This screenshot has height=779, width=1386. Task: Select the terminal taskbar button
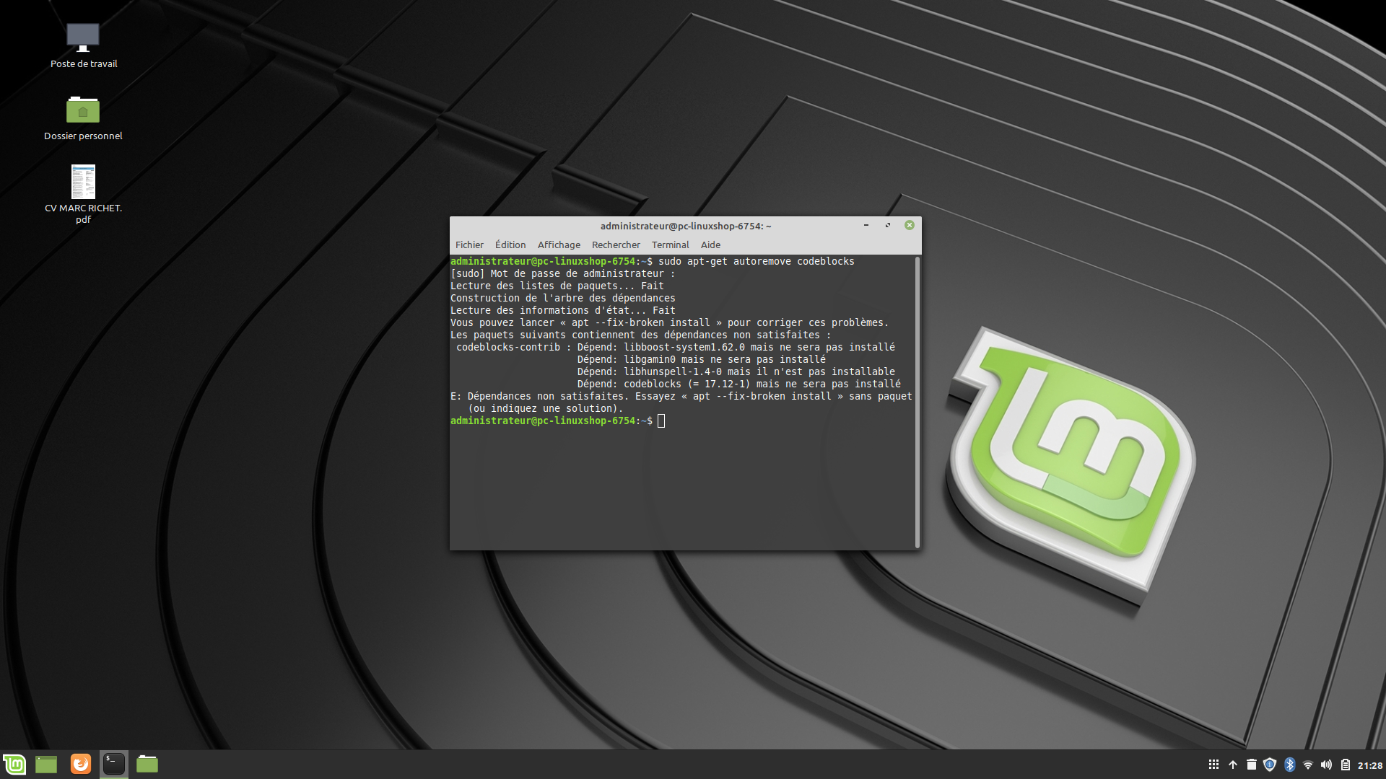pyautogui.click(x=114, y=764)
